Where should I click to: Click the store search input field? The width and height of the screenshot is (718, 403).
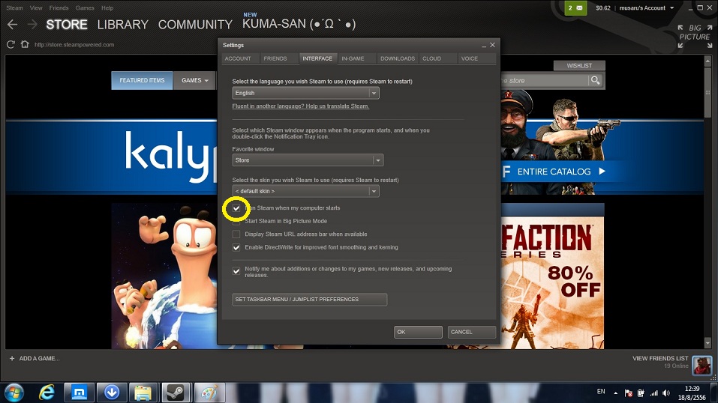pos(544,80)
